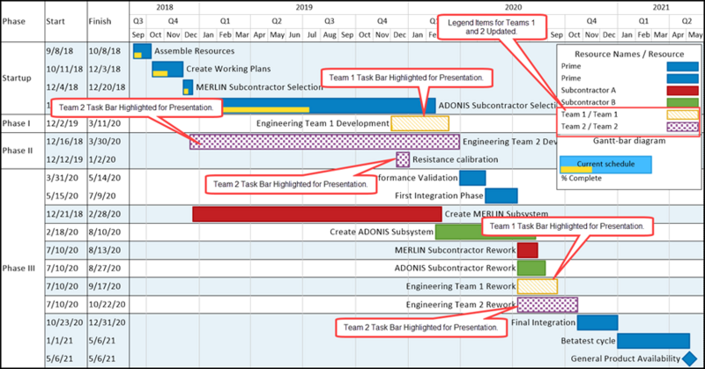Click the 10/22/20 finish date cell
Image resolution: width=705 pixels, height=369 pixels.
[x=107, y=305]
